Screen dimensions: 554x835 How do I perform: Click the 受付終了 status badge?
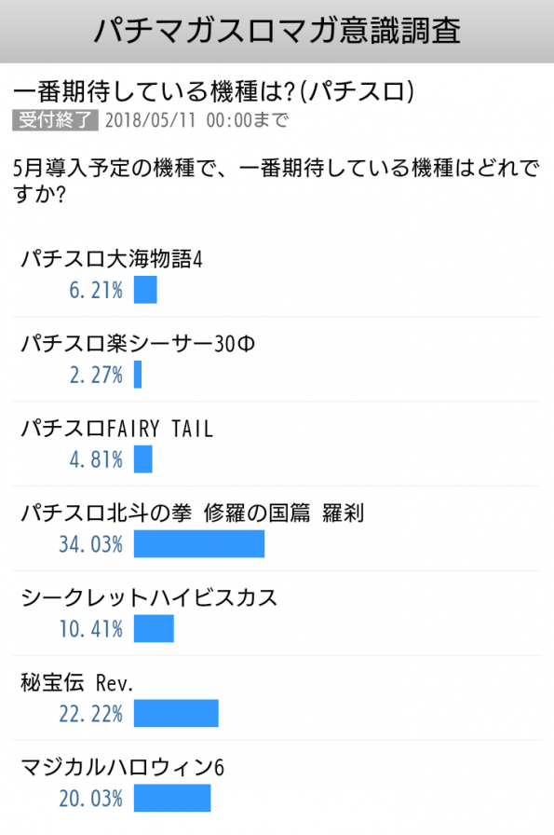coord(55,120)
